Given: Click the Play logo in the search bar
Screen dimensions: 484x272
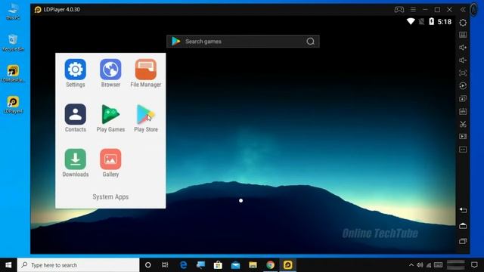Looking at the screenshot, I should pos(176,42).
